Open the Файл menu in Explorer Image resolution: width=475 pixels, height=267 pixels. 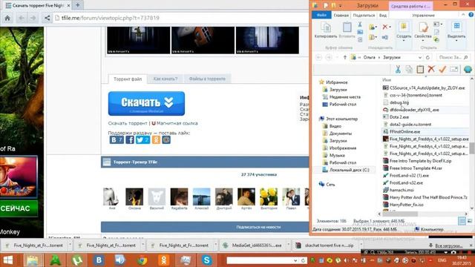click(x=321, y=15)
